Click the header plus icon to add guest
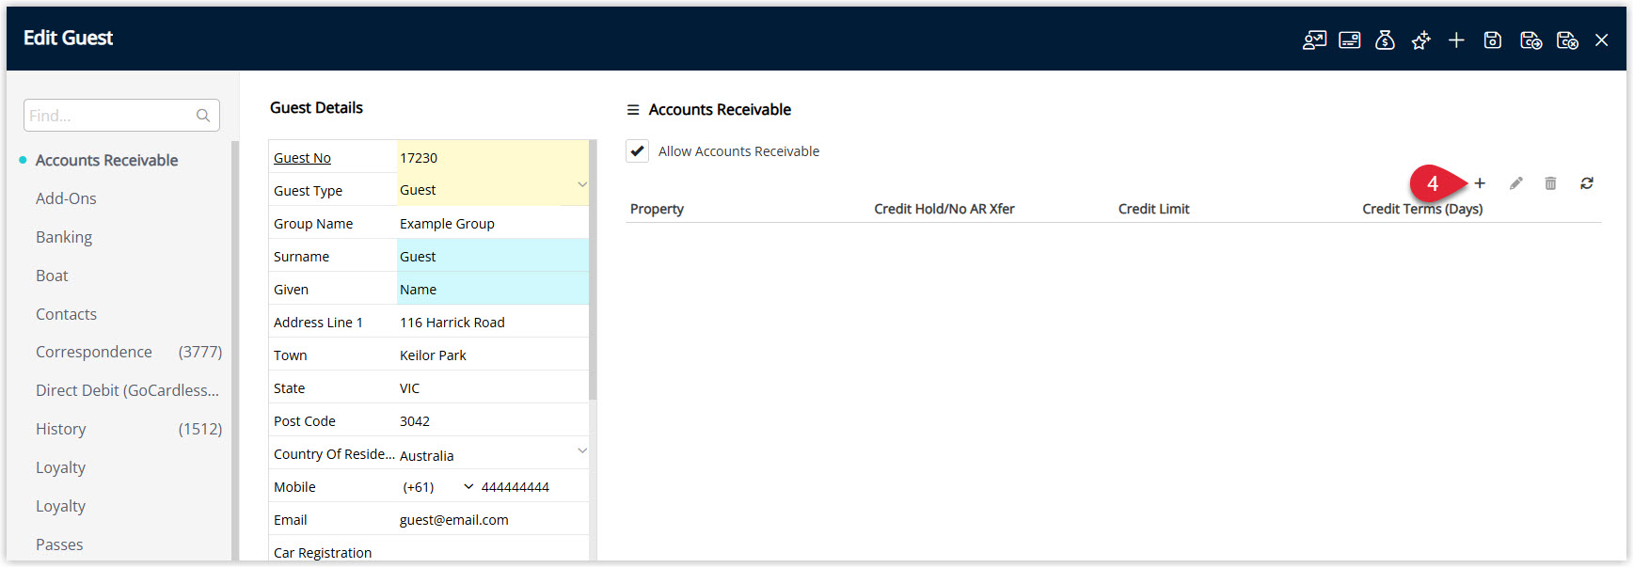This screenshot has height=568, width=1634. point(1456,40)
